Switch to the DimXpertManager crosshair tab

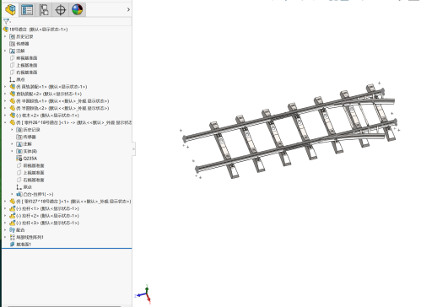(x=61, y=10)
